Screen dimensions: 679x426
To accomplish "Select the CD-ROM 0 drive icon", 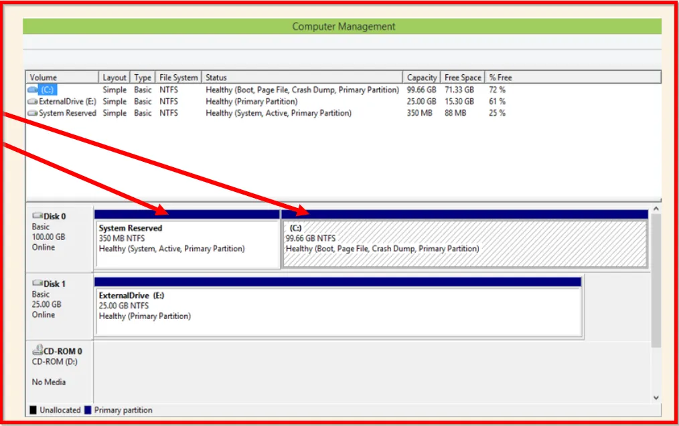I will point(37,351).
